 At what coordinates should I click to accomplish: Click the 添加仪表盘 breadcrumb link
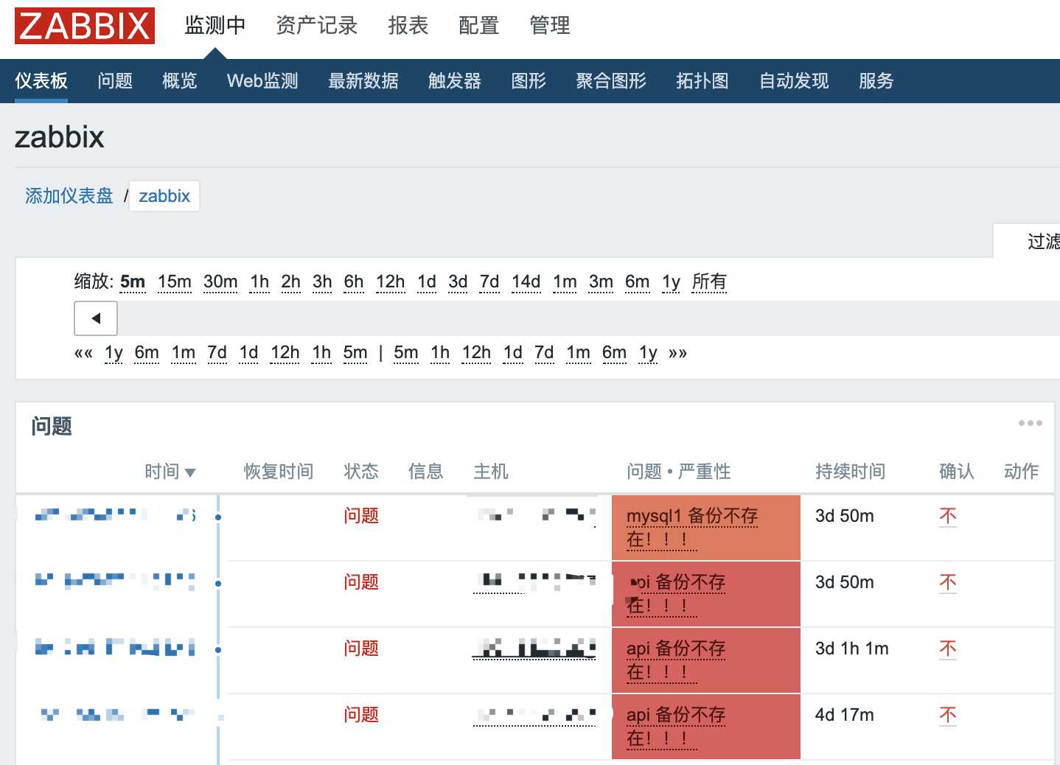(x=69, y=196)
